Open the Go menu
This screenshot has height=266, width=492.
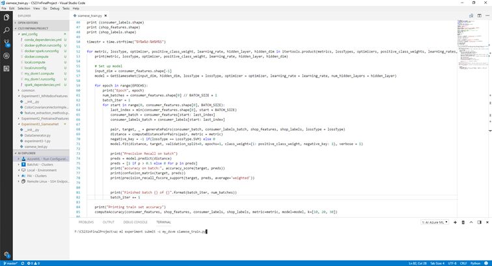[45, 8]
